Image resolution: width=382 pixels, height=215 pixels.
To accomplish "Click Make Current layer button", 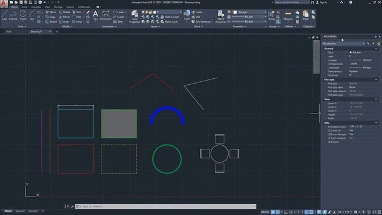I will (170, 17).
